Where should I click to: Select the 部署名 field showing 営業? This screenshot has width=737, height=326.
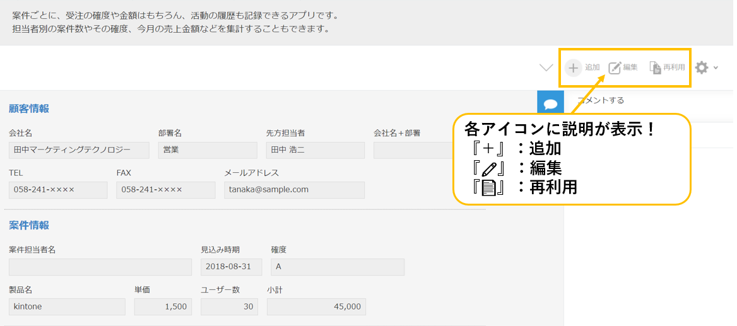(x=208, y=150)
